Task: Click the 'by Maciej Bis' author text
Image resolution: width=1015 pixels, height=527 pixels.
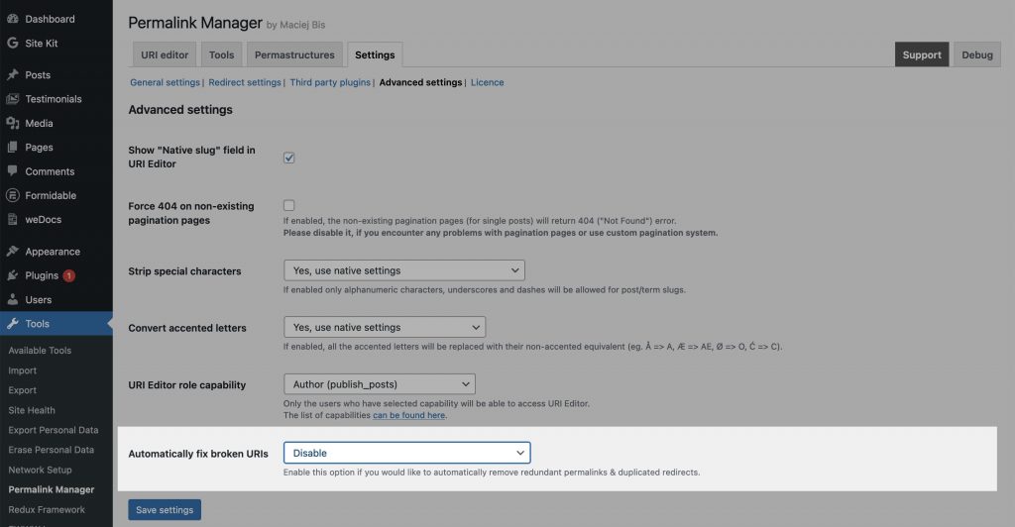Action: (295, 25)
